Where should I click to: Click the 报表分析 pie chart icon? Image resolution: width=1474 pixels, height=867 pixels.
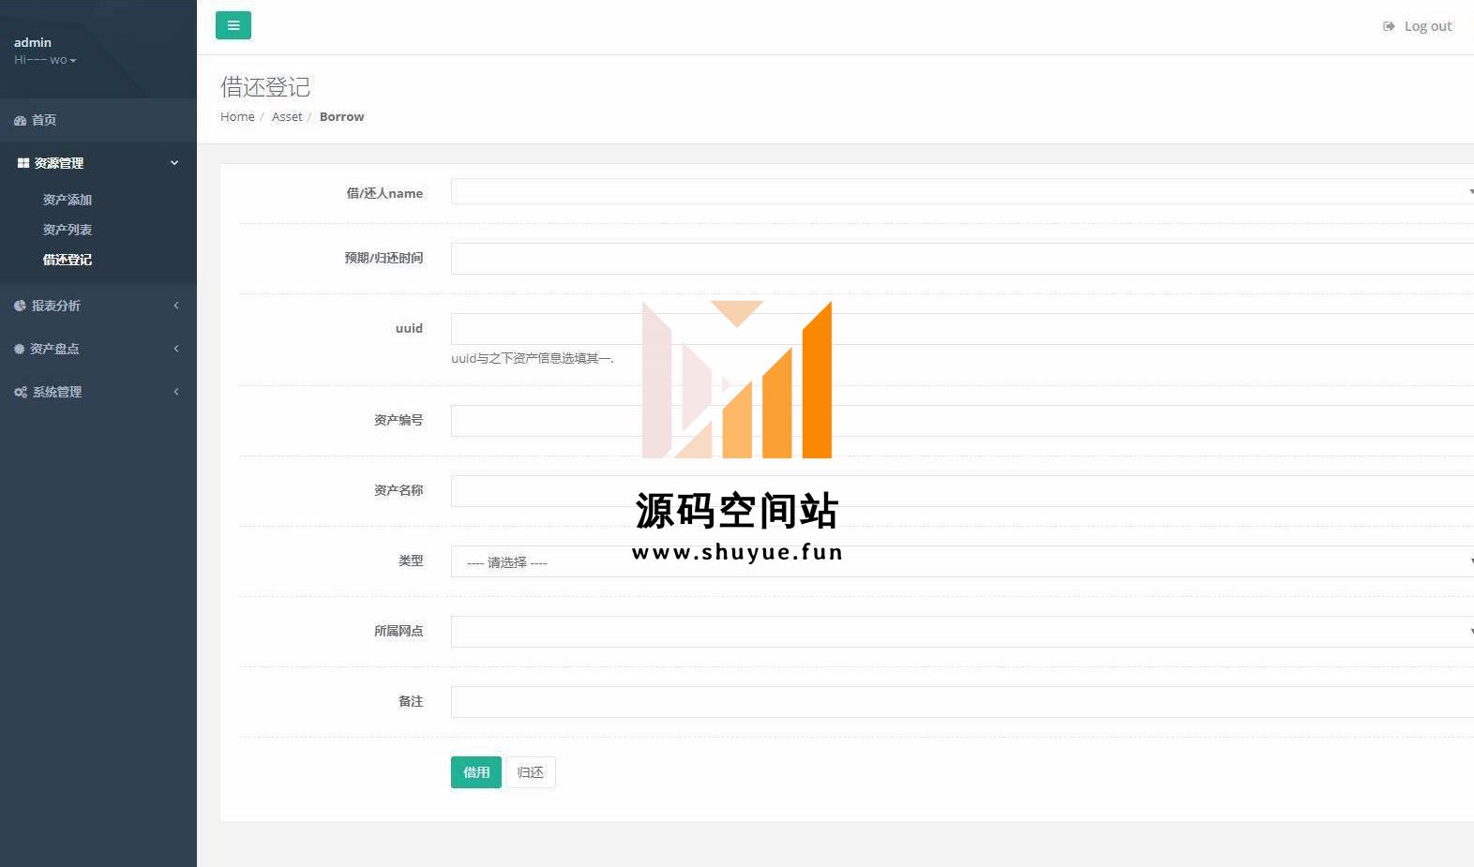[20, 306]
